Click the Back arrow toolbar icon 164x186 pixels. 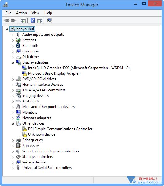point(6,20)
